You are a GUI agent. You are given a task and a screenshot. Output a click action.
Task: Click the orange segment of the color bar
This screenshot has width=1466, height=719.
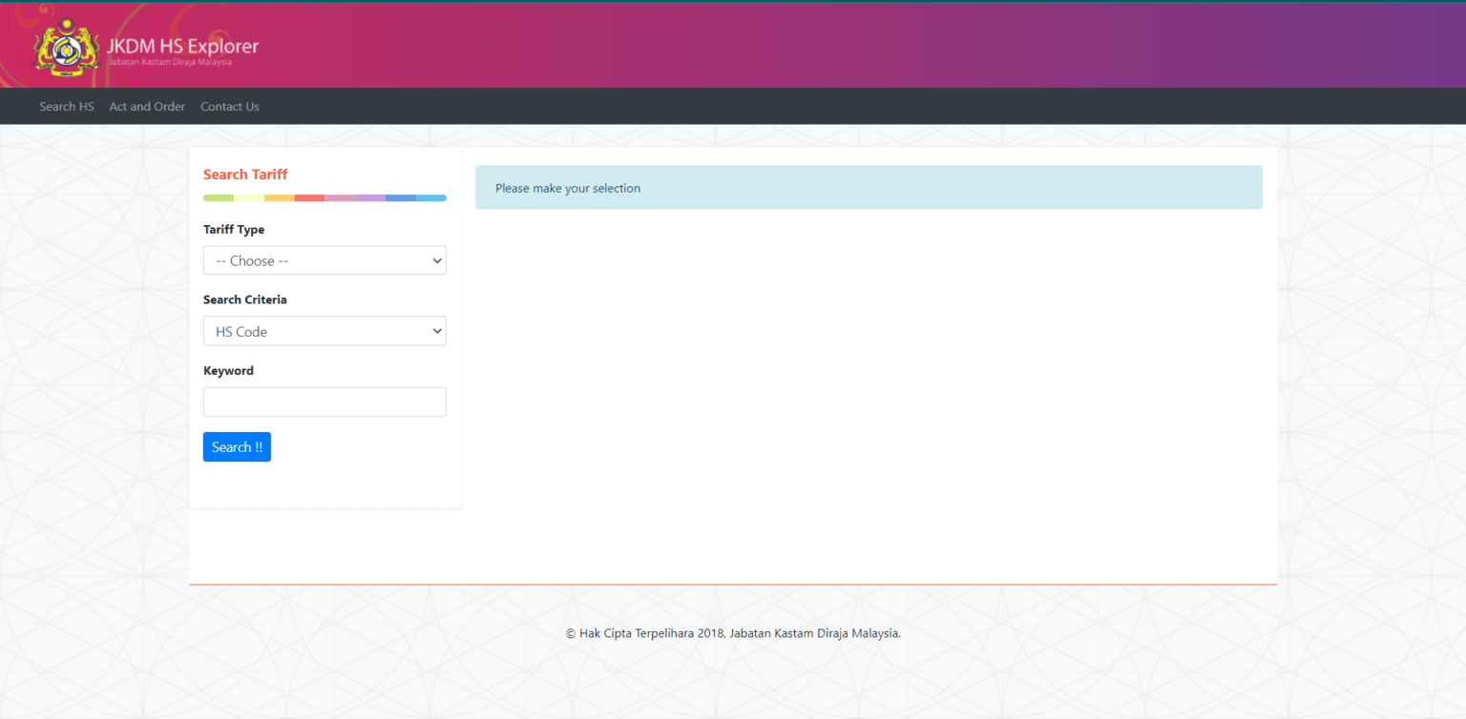point(279,198)
